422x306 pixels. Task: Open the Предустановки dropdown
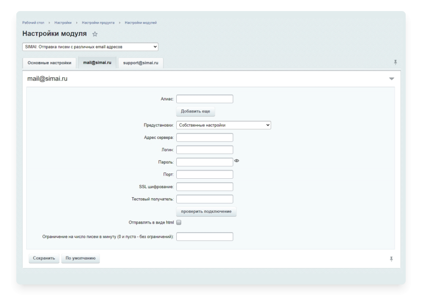tap(223, 125)
